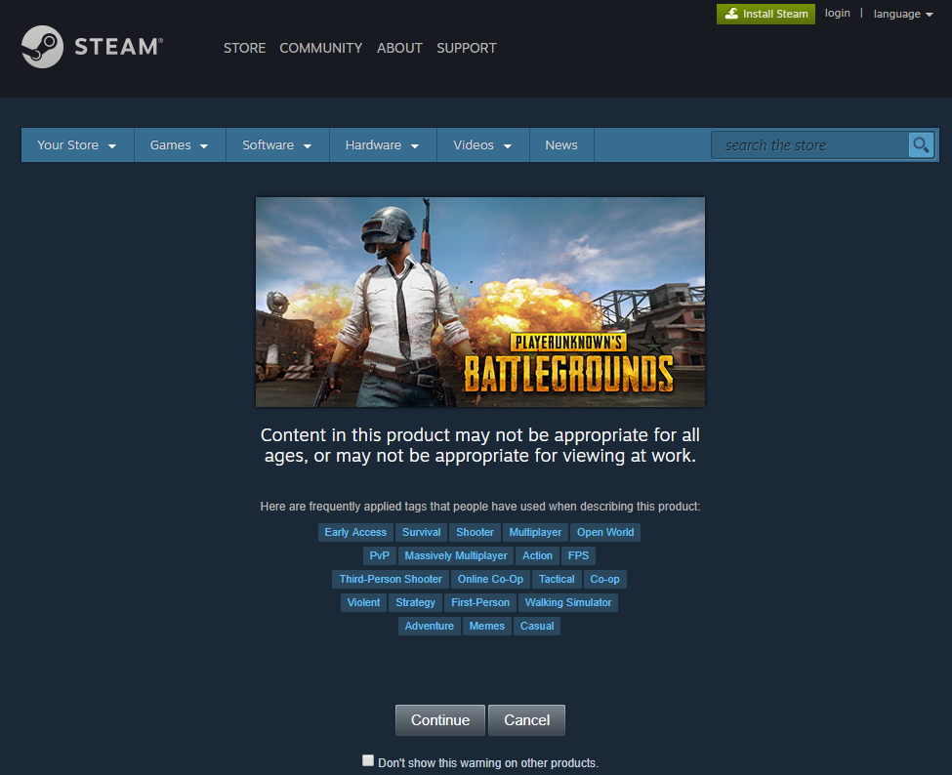
Task: Open the ABOUT page link
Action: [x=399, y=48]
